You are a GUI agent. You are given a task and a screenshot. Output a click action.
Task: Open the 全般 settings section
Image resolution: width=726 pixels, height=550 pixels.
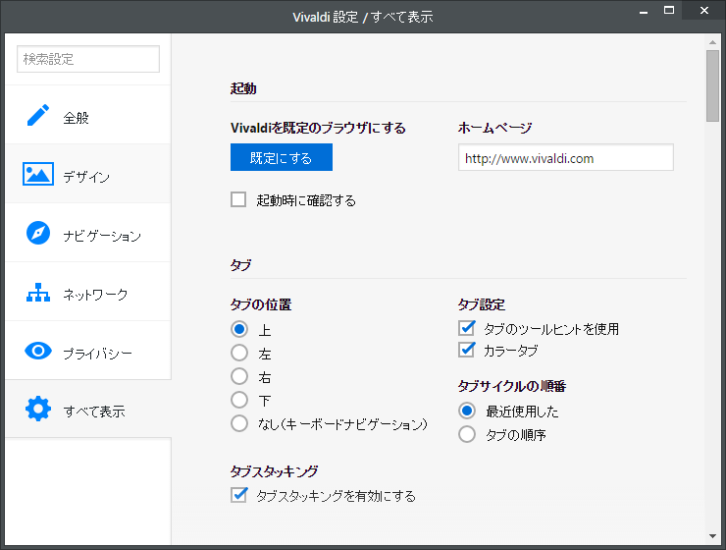(x=88, y=115)
